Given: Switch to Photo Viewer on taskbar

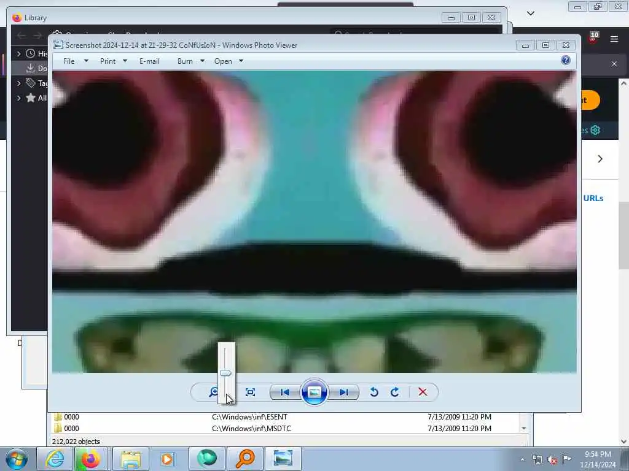Looking at the screenshot, I should click(x=283, y=459).
